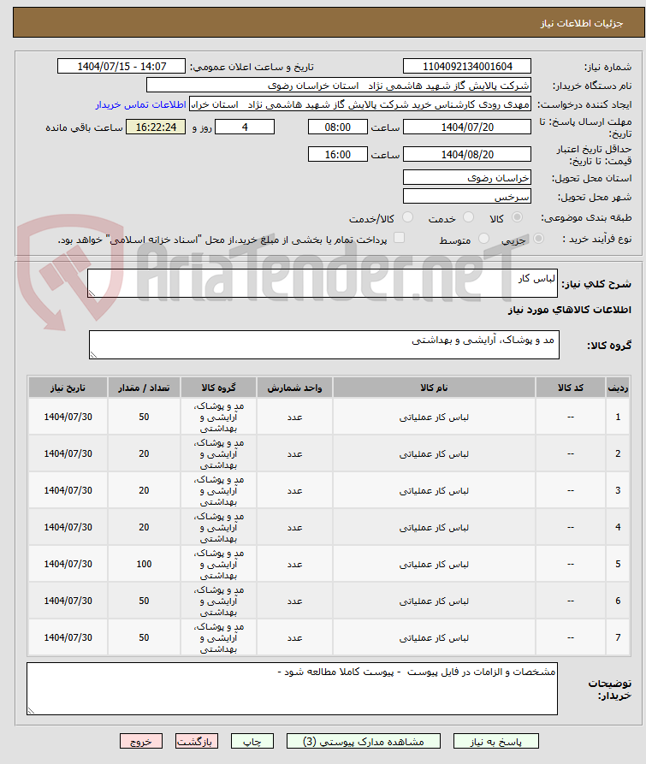Click the delivery city field سرخس

[x=466, y=197]
